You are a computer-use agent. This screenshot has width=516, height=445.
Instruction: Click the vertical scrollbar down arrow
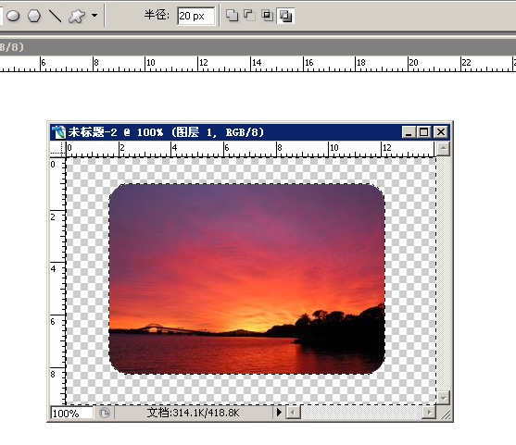pos(443,398)
